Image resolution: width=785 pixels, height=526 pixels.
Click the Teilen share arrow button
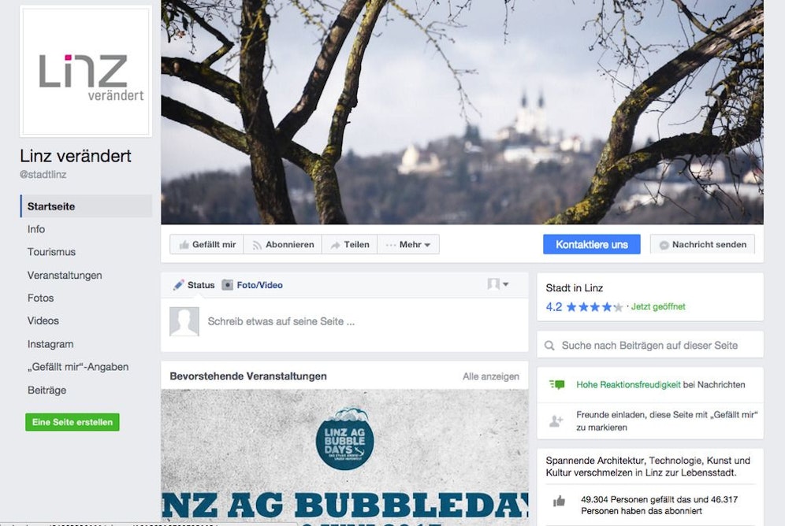click(349, 245)
